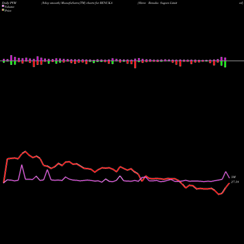Click the Price legend color swatch
Viewport: 244px width, 244px height.
click(3, 10)
